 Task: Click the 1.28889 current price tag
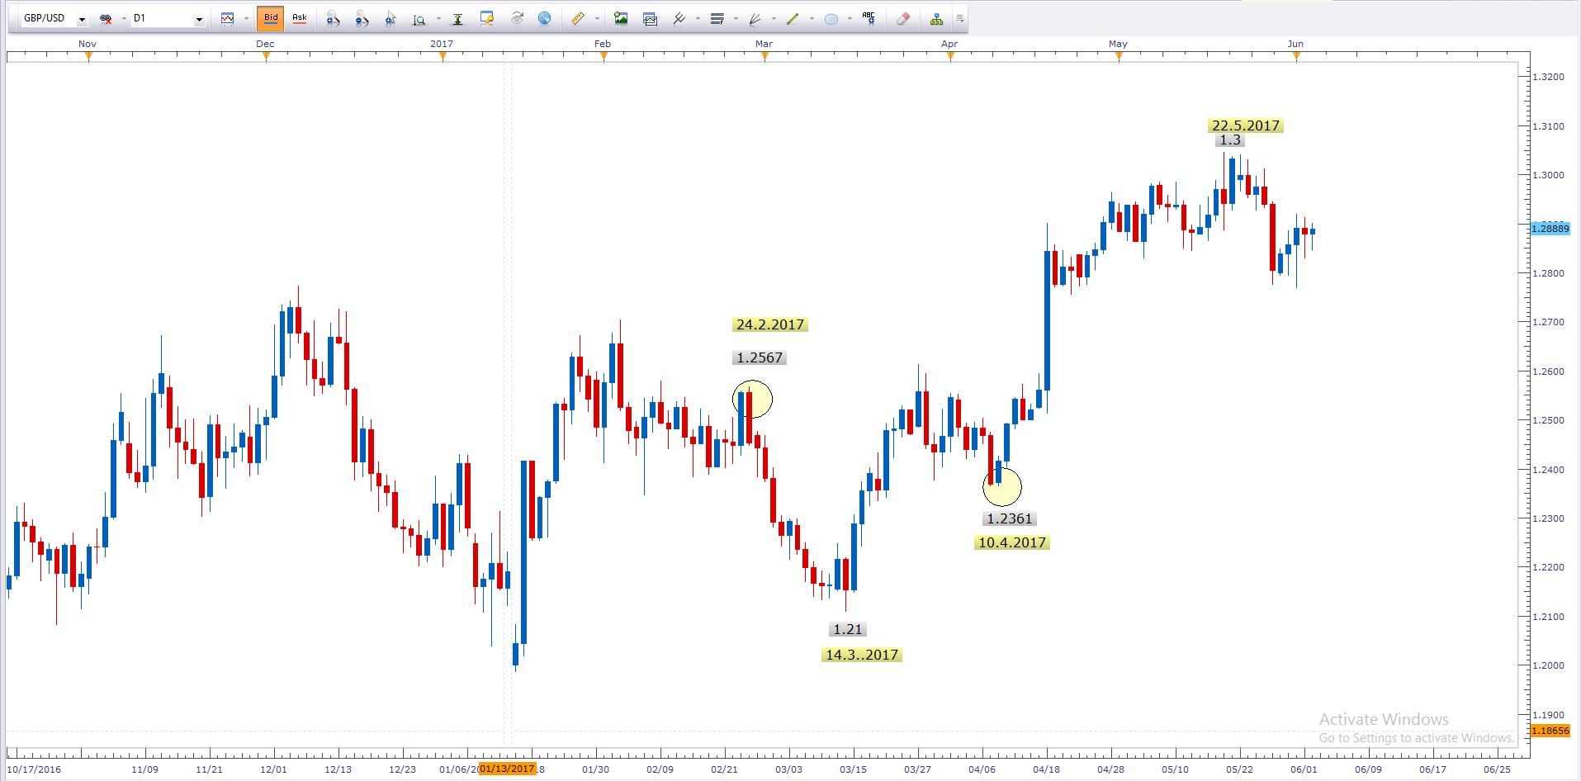pyautogui.click(x=1550, y=229)
